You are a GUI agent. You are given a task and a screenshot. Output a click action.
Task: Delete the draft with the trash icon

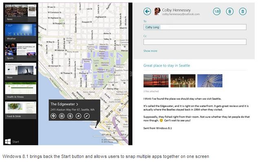(243, 11)
